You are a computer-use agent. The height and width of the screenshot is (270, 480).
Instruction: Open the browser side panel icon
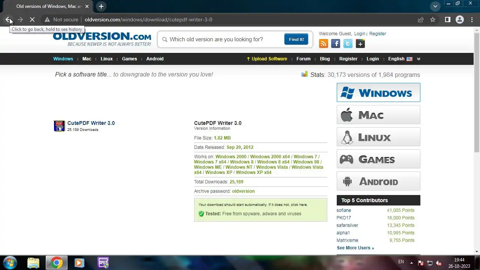point(447,19)
